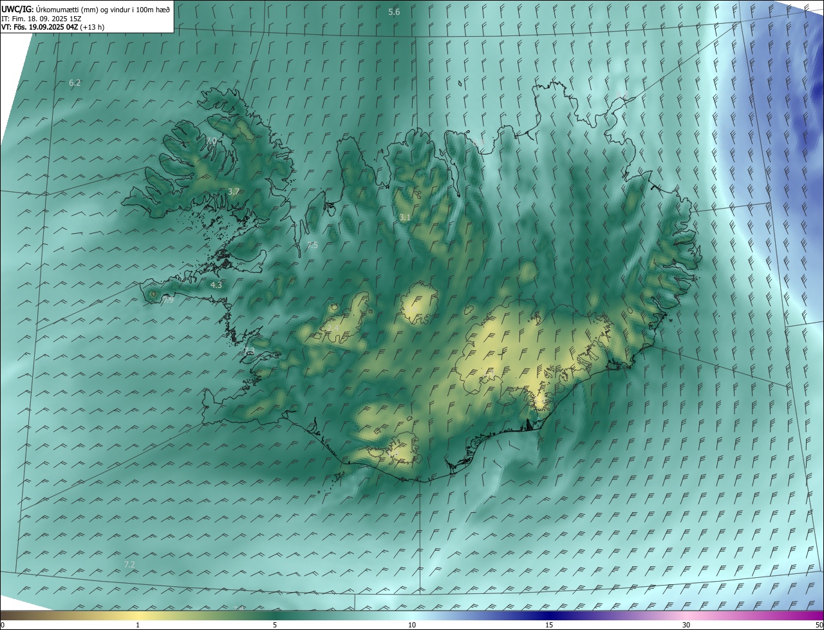Click the map value label 7.3

point(249,350)
